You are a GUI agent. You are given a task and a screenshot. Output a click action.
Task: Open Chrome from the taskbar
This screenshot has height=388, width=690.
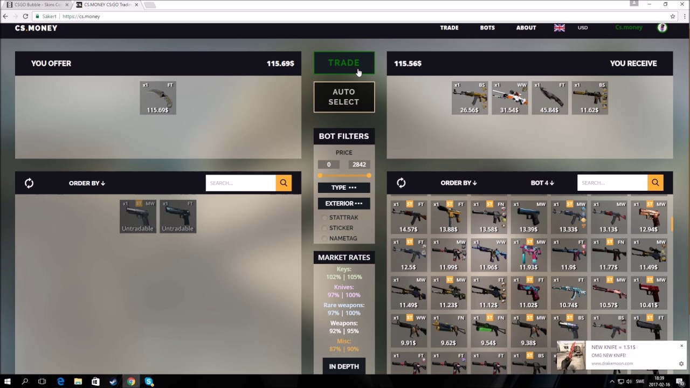click(x=131, y=382)
